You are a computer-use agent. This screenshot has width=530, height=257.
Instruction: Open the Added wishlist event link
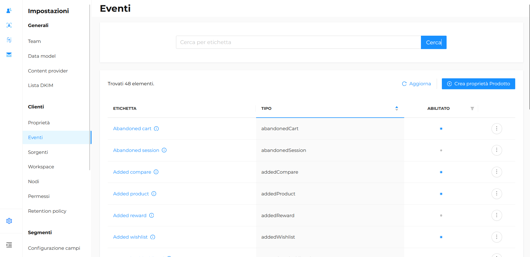(x=130, y=237)
